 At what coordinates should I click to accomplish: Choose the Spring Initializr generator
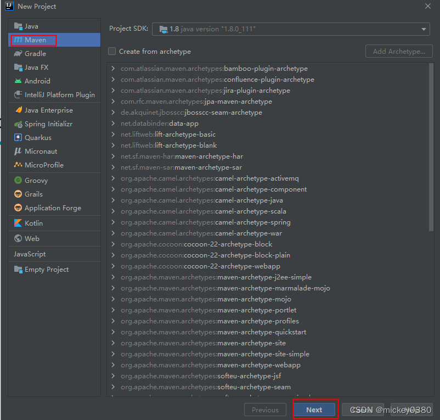pos(44,124)
